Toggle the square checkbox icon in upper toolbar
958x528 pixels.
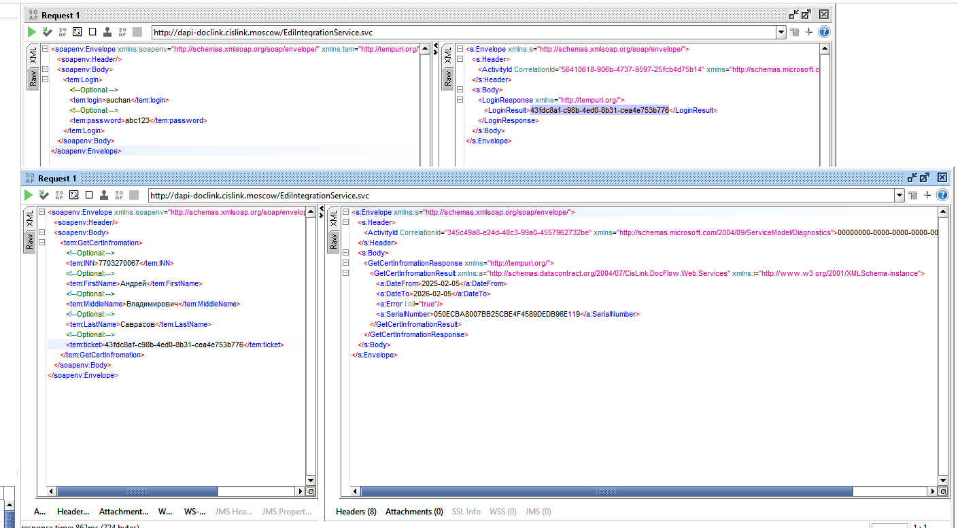[92, 32]
